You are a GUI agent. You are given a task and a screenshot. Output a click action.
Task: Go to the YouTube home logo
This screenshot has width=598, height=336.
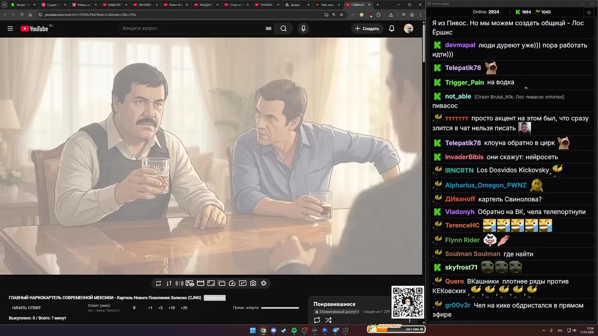(x=34, y=28)
